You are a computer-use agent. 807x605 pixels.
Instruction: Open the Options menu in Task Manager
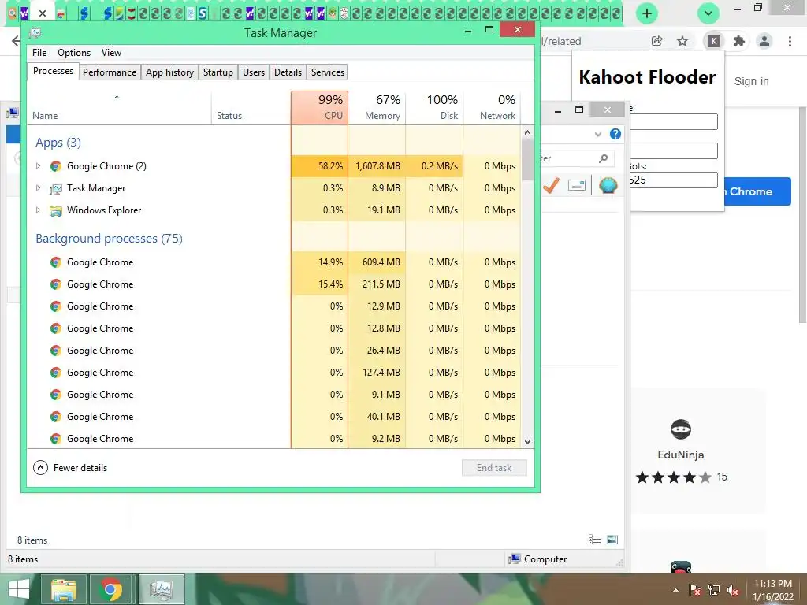point(73,53)
